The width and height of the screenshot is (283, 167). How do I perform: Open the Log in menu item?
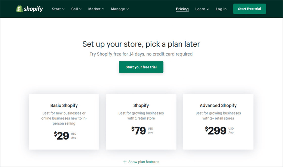pyautogui.click(x=221, y=9)
